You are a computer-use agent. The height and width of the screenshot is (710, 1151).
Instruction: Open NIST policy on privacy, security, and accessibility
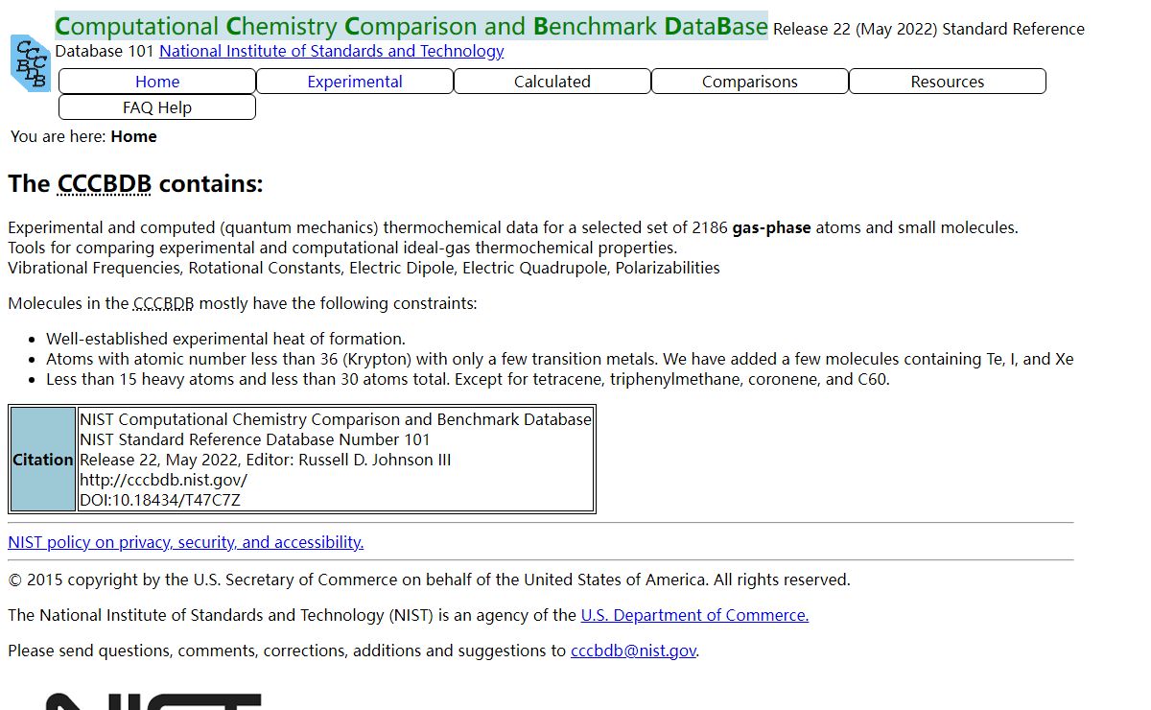pyautogui.click(x=186, y=542)
